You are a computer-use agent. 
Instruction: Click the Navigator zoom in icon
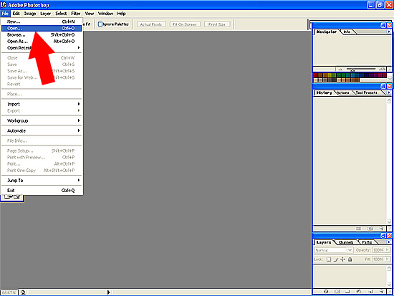383,69
